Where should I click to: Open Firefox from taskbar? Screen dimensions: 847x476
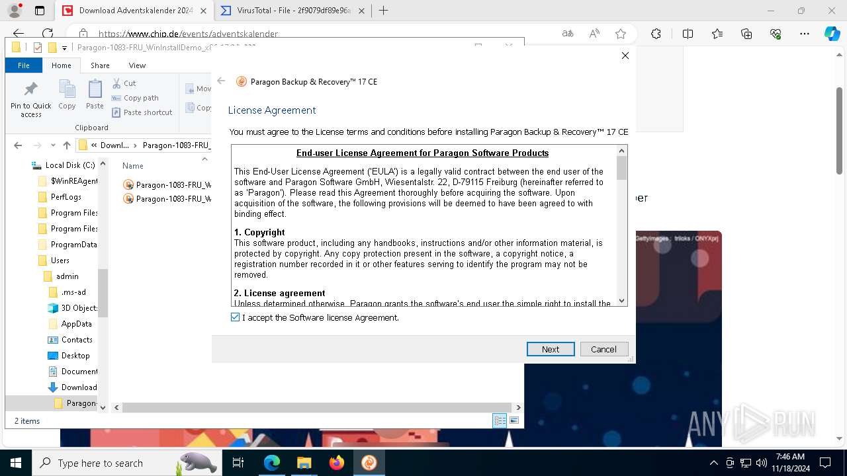pos(336,463)
